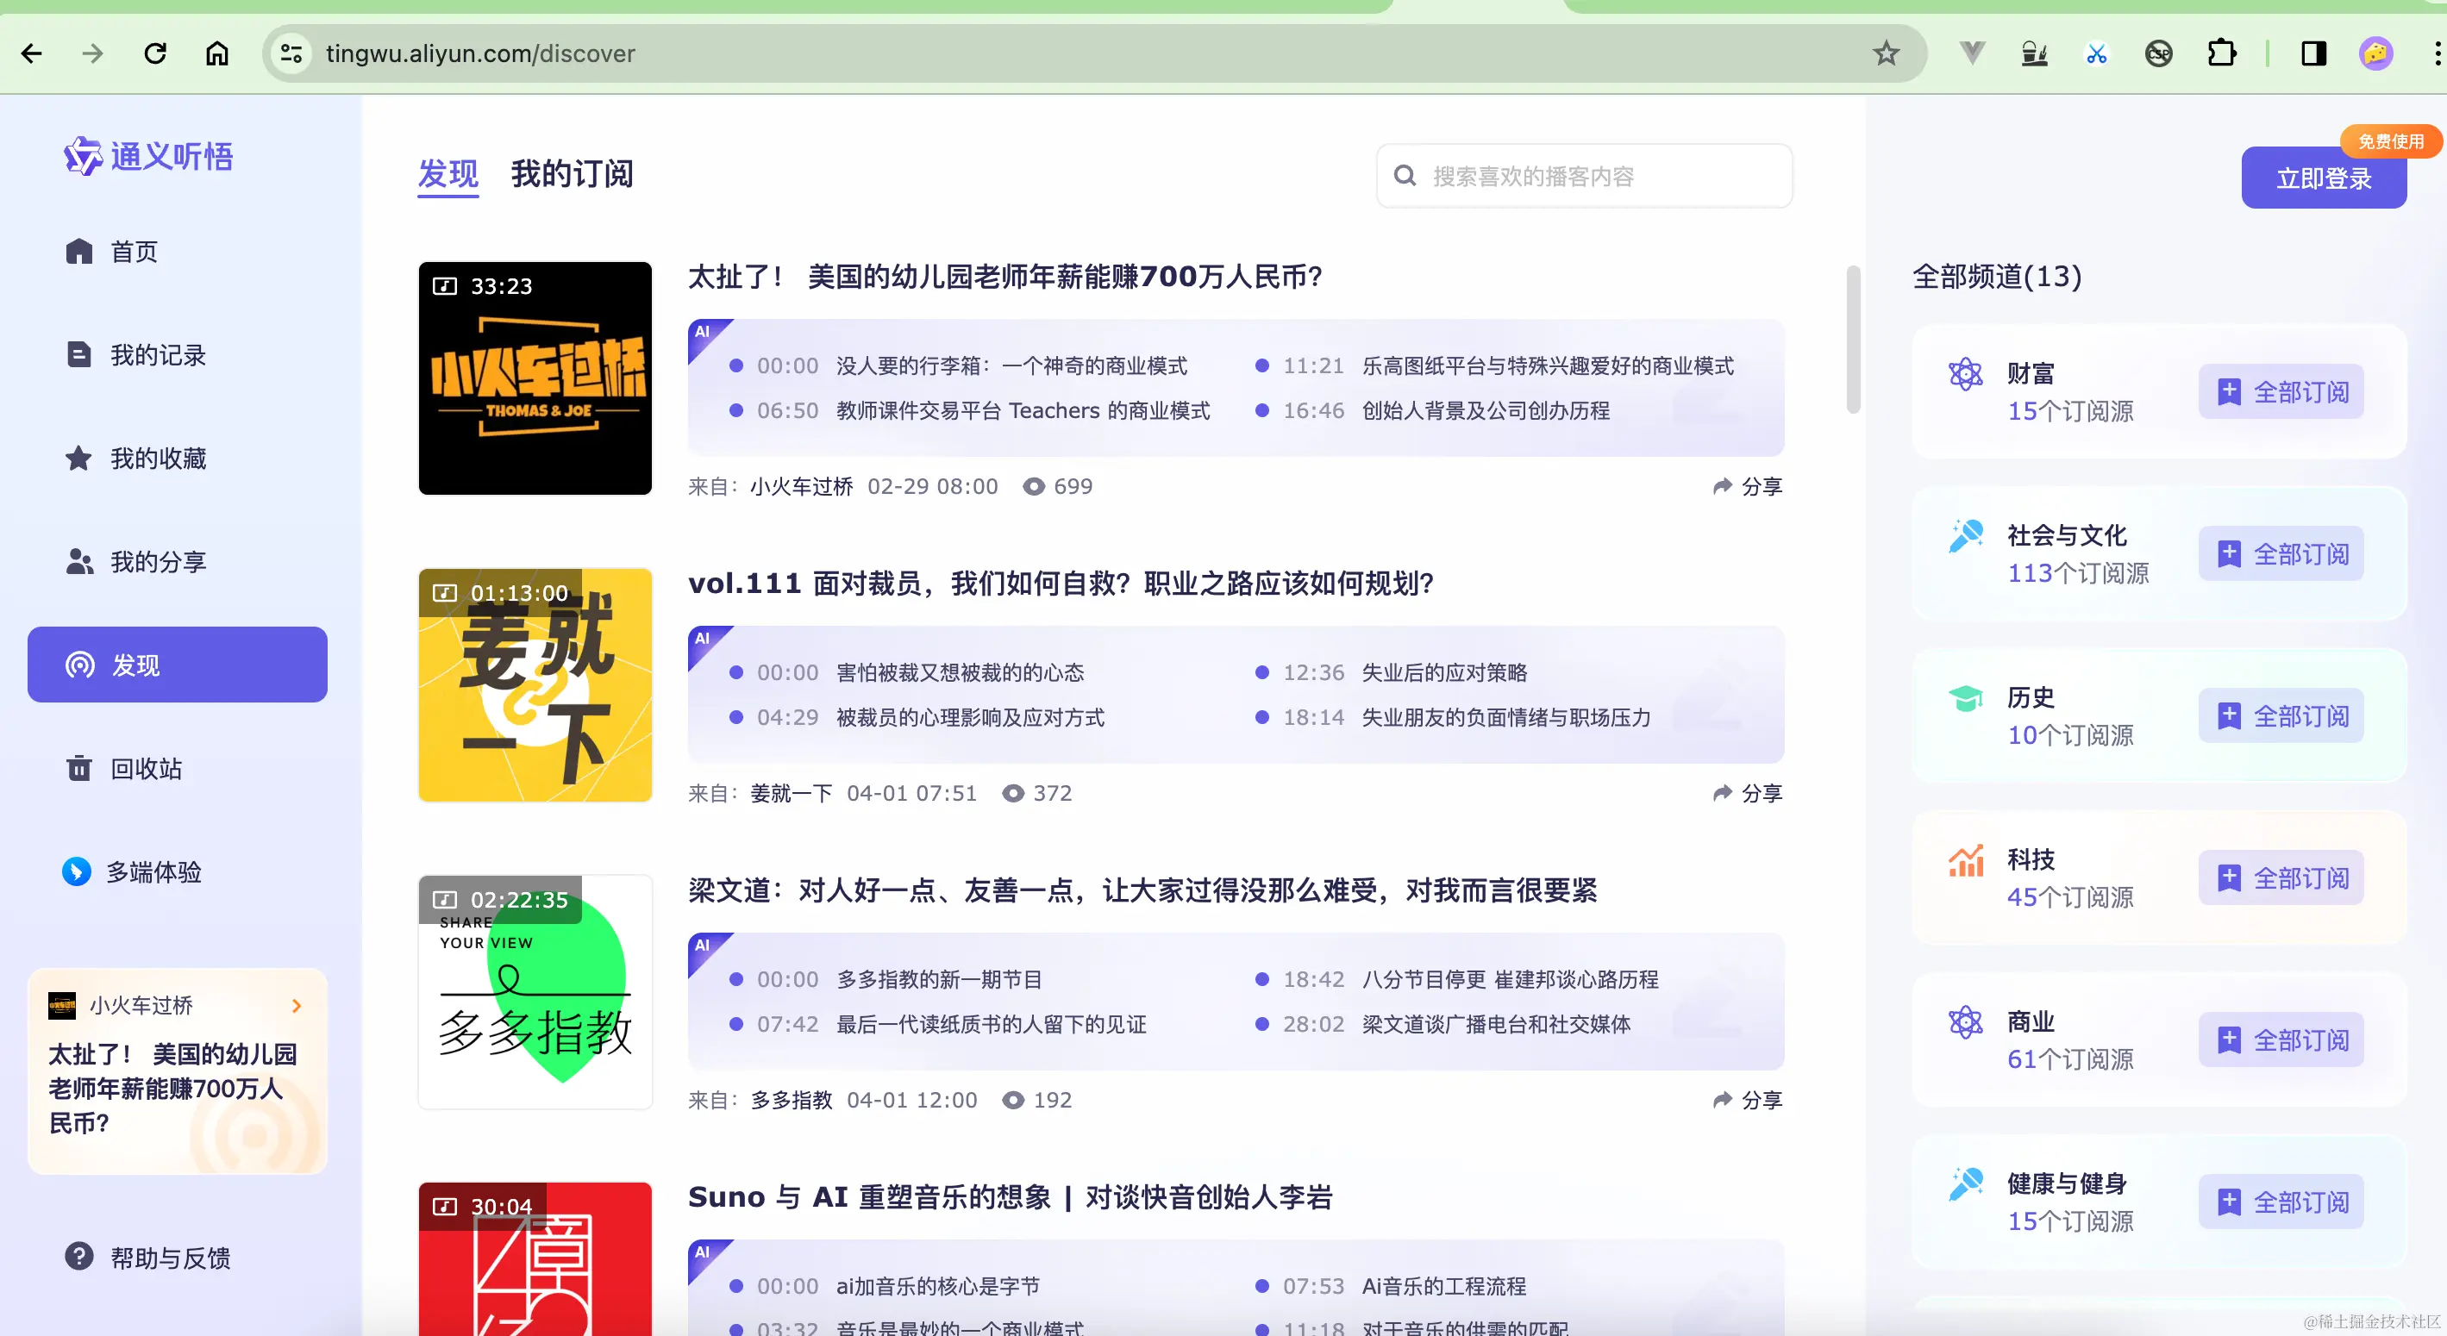Share the 小火车过桥 episode
Viewport: 2447px width, 1336px height.
tap(1748, 486)
